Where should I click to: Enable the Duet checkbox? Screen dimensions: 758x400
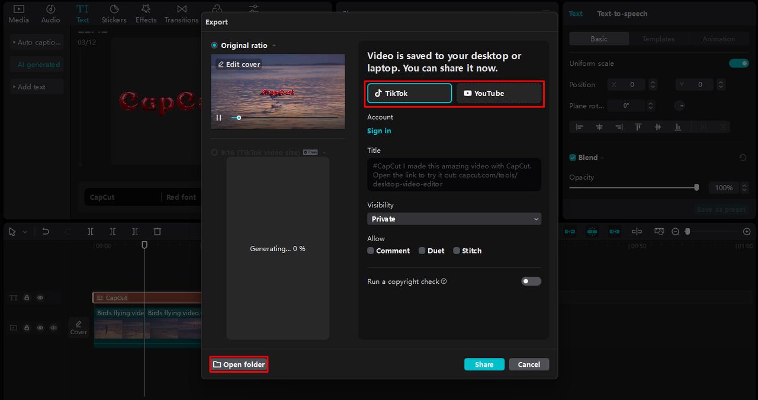(x=422, y=251)
